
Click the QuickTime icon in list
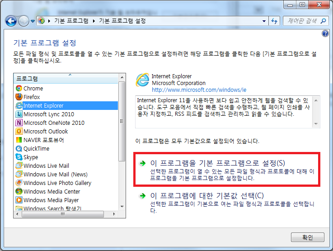click(19, 148)
